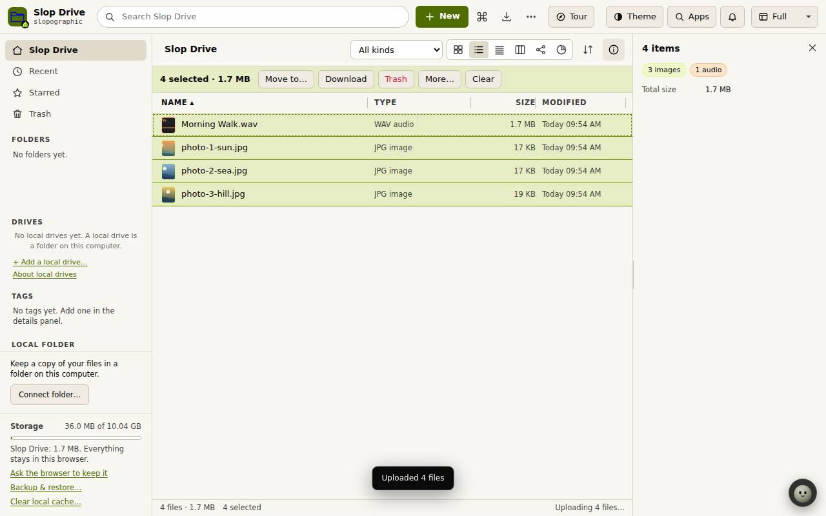Download the selected files
826x516 pixels.
346,79
